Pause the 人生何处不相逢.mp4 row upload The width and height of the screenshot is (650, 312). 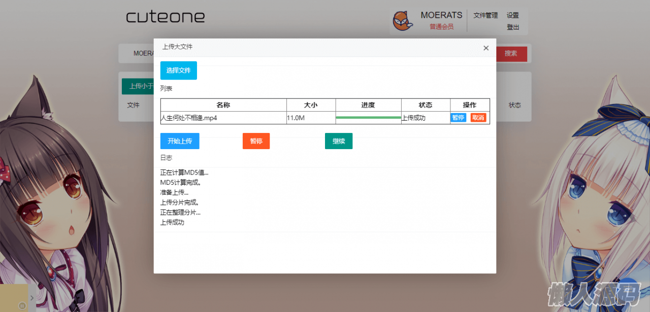(x=458, y=118)
